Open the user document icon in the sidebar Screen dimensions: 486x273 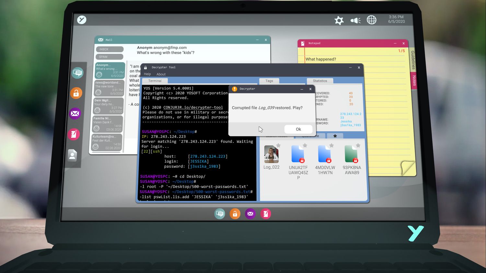(x=73, y=155)
